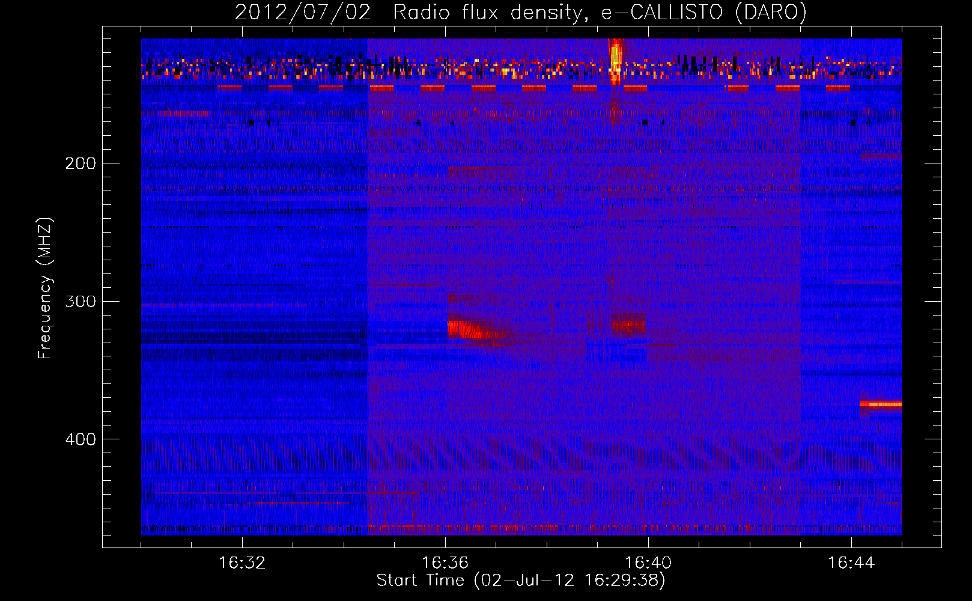Click the 400 frequency tick label
Viewport: 972px width, 601px height.
click(80, 439)
